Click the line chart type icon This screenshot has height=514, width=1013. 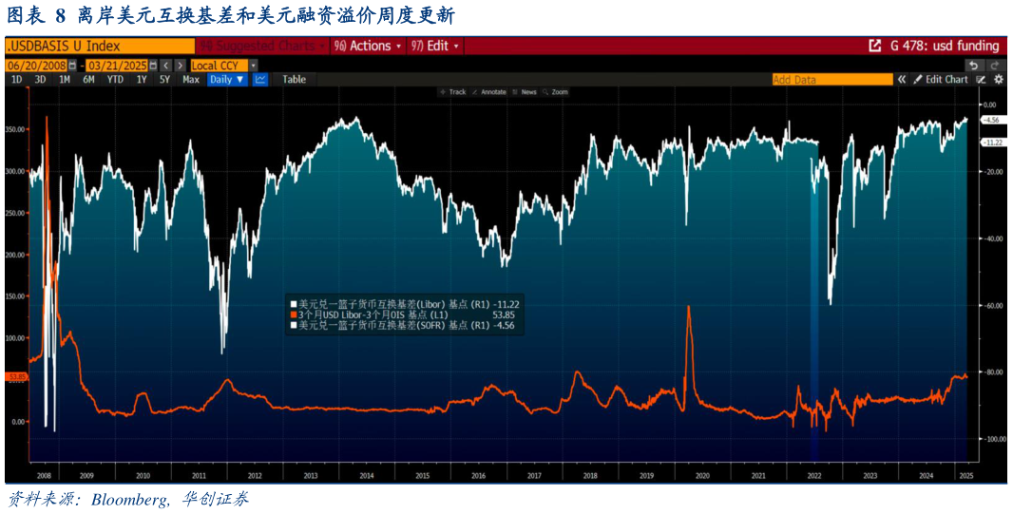click(x=260, y=80)
